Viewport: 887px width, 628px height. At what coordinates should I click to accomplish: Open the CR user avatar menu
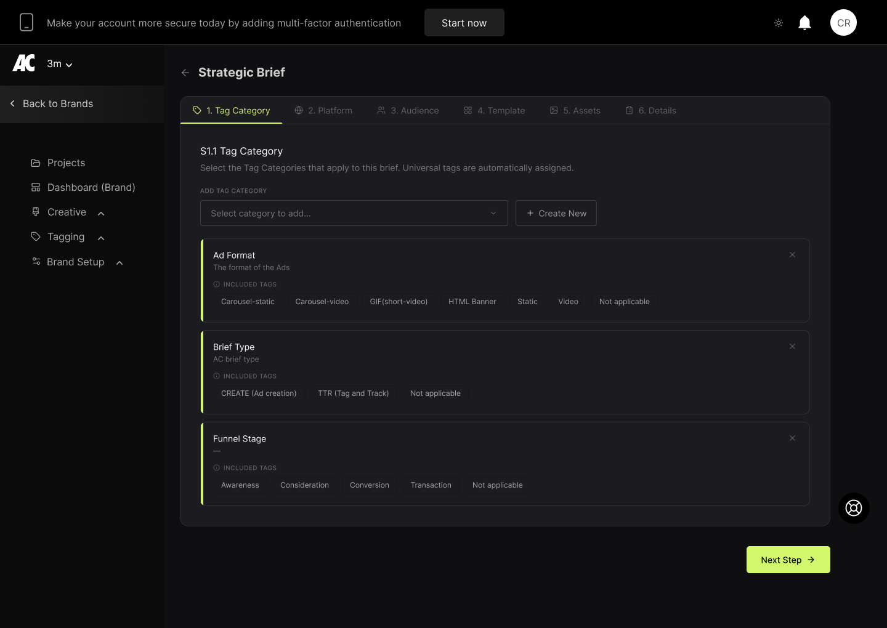(x=843, y=23)
